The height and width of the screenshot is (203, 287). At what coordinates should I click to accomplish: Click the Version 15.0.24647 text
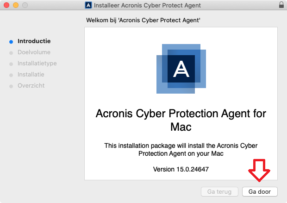point(181,169)
